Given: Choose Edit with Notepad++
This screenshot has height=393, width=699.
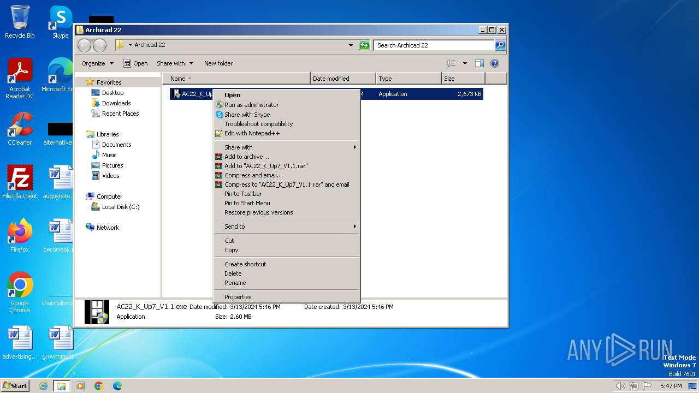Looking at the screenshot, I should (x=287, y=133).
